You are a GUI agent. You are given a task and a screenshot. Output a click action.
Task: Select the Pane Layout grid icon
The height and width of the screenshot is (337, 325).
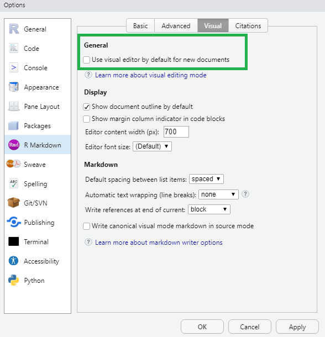click(14, 107)
